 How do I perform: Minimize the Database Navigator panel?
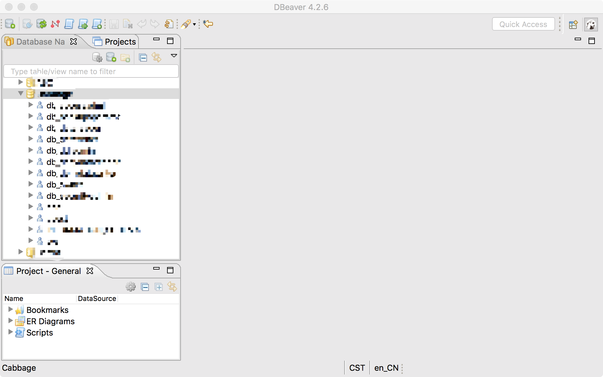pyautogui.click(x=156, y=40)
